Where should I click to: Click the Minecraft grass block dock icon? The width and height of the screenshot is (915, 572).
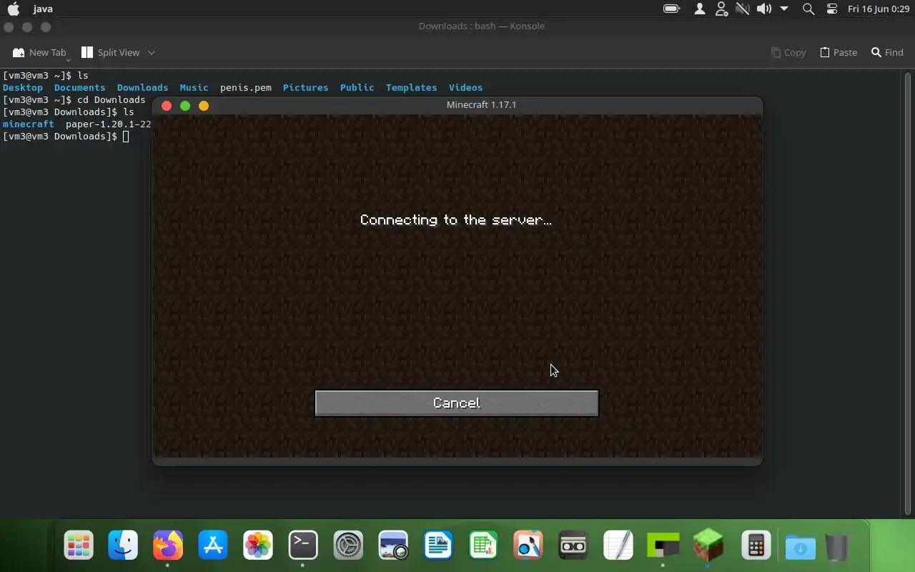(708, 546)
